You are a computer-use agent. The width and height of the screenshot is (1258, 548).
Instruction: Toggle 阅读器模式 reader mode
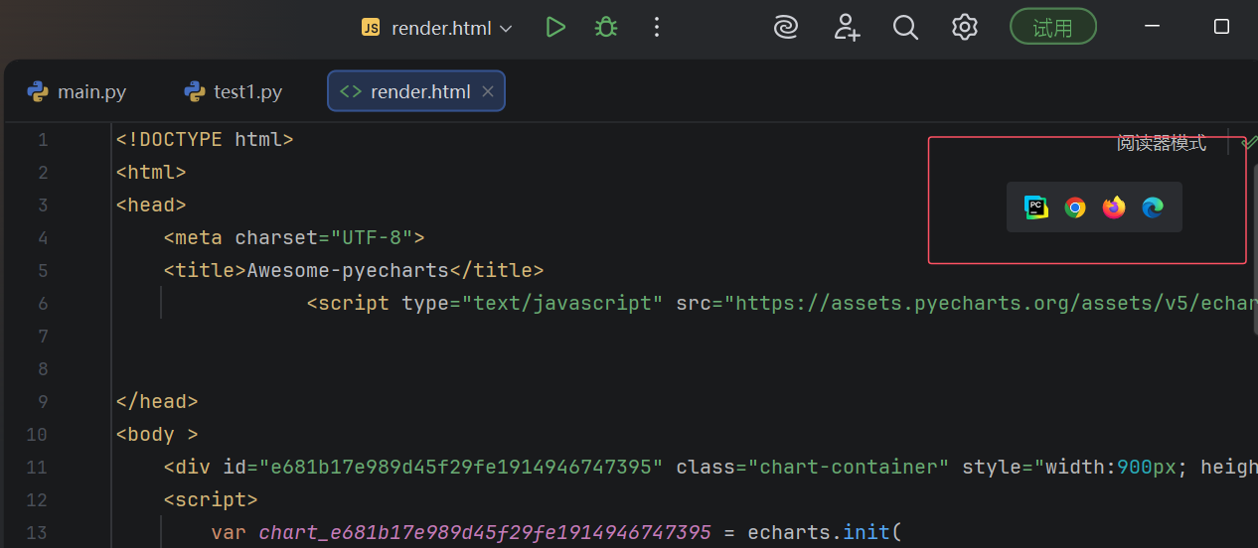point(1162,143)
